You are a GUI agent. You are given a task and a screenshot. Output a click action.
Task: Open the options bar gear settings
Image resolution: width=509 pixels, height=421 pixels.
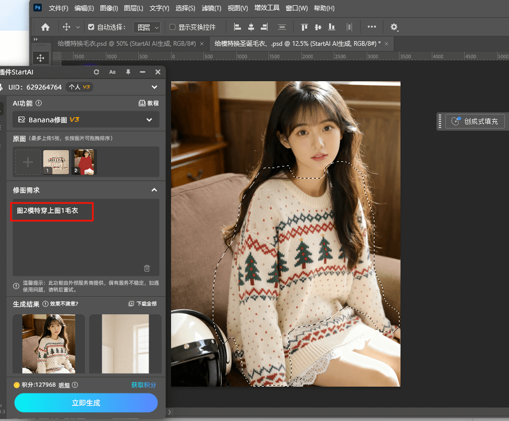[394, 27]
